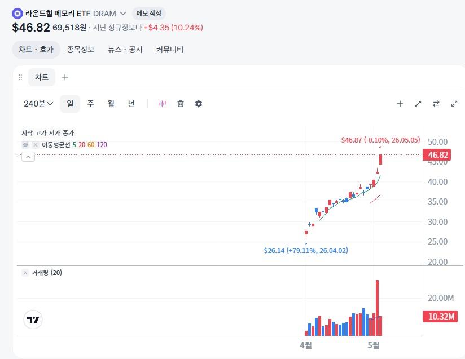
Task: Open the 종목정보 tab
Action: pyautogui.click(x=80, y=50)
